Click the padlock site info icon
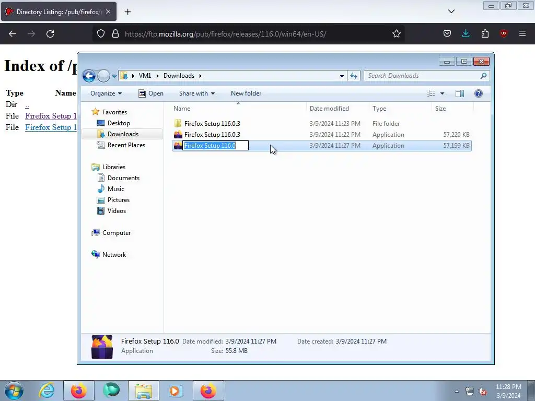Screen dimensions: 535x401 click(x=115, y=34)
